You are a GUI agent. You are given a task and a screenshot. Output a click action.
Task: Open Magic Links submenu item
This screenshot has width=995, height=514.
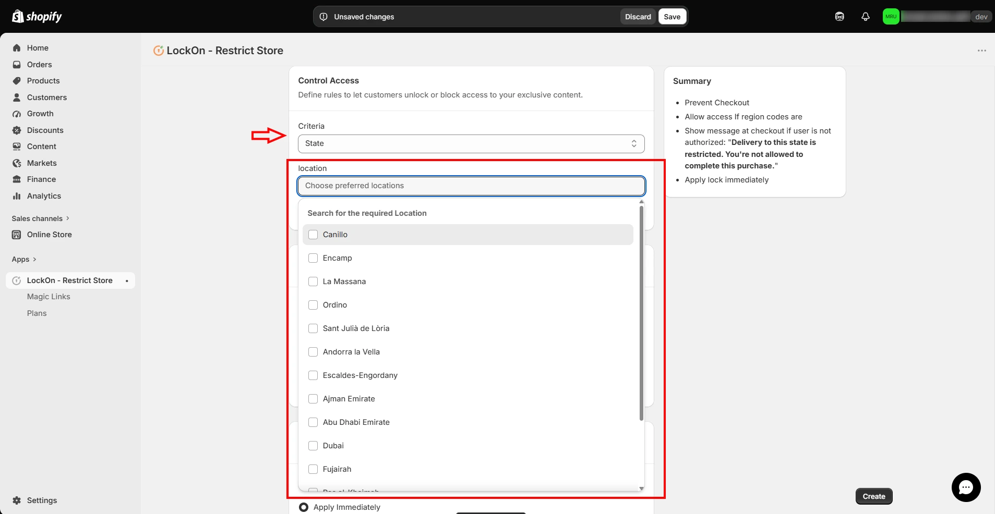pos(49,297)
